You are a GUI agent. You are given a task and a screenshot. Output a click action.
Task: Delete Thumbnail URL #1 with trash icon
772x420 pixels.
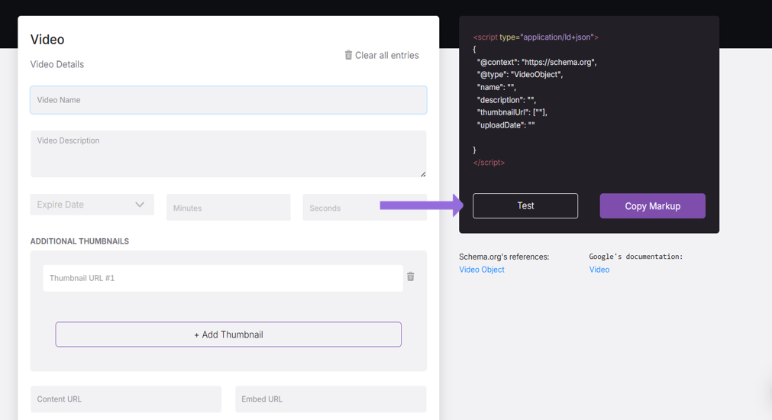point(411,276)
